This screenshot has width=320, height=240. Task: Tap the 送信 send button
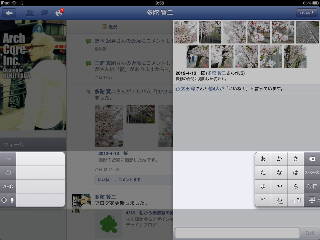[x=310, y=233]
